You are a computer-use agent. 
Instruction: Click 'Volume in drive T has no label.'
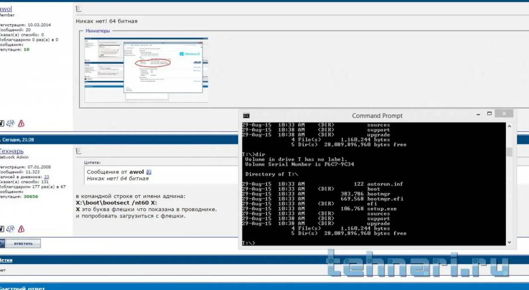point(296,159)
